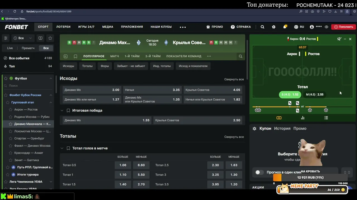Collapse the Футбол sport section
Screen dimensions: 357x200
tap(51, 79)
